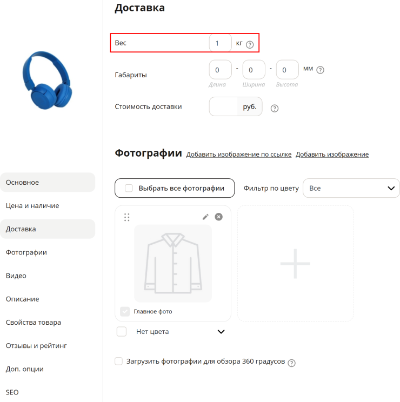Click the shirt placeholder photo thumbnail
Viewport: 400px width, 402px height.
pos(173,263)
